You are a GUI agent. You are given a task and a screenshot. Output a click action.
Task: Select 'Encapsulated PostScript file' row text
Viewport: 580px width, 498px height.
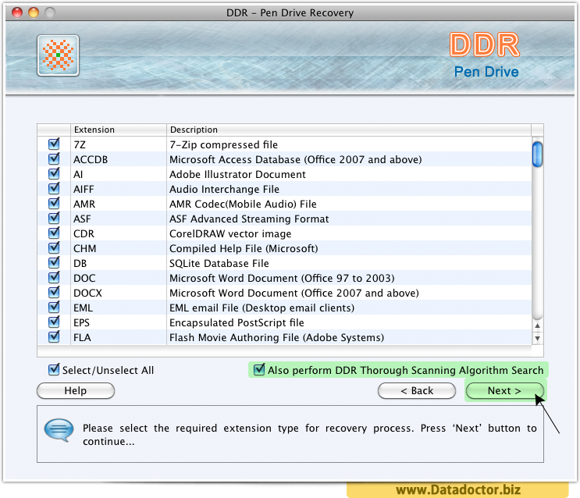(x=237, y=322)
